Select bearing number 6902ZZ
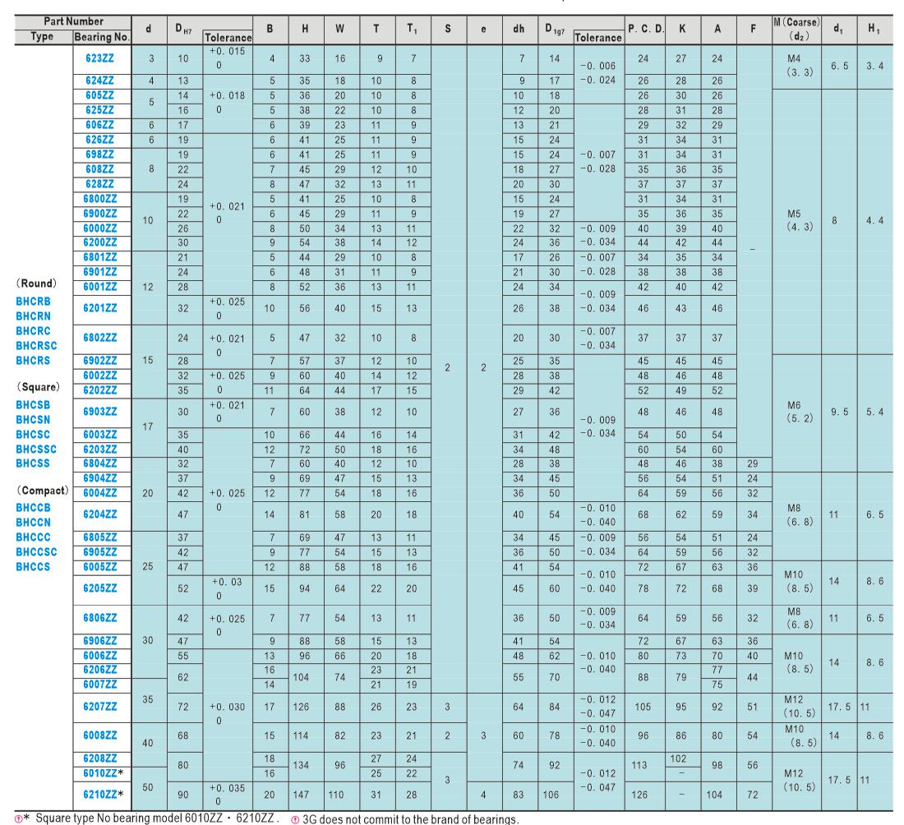Screen dimensions: 904x825 point(99,361)
